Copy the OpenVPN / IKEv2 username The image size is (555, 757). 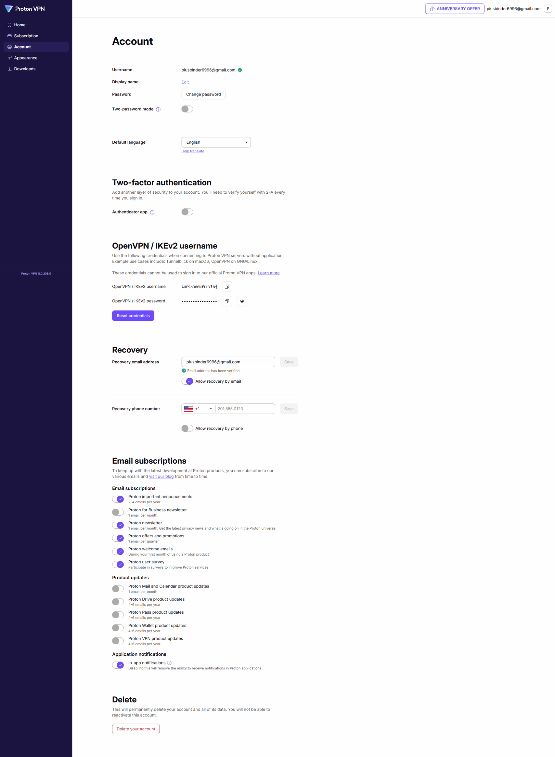227,287
